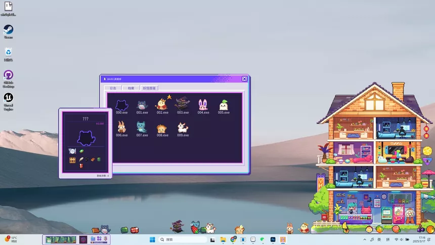
Task: Select the 004.exe pink bunny creature
Action: (203, 105)
